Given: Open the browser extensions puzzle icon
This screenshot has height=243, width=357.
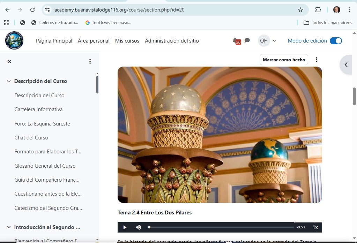Looking at the screenshot, I should [x=318, y=10].
